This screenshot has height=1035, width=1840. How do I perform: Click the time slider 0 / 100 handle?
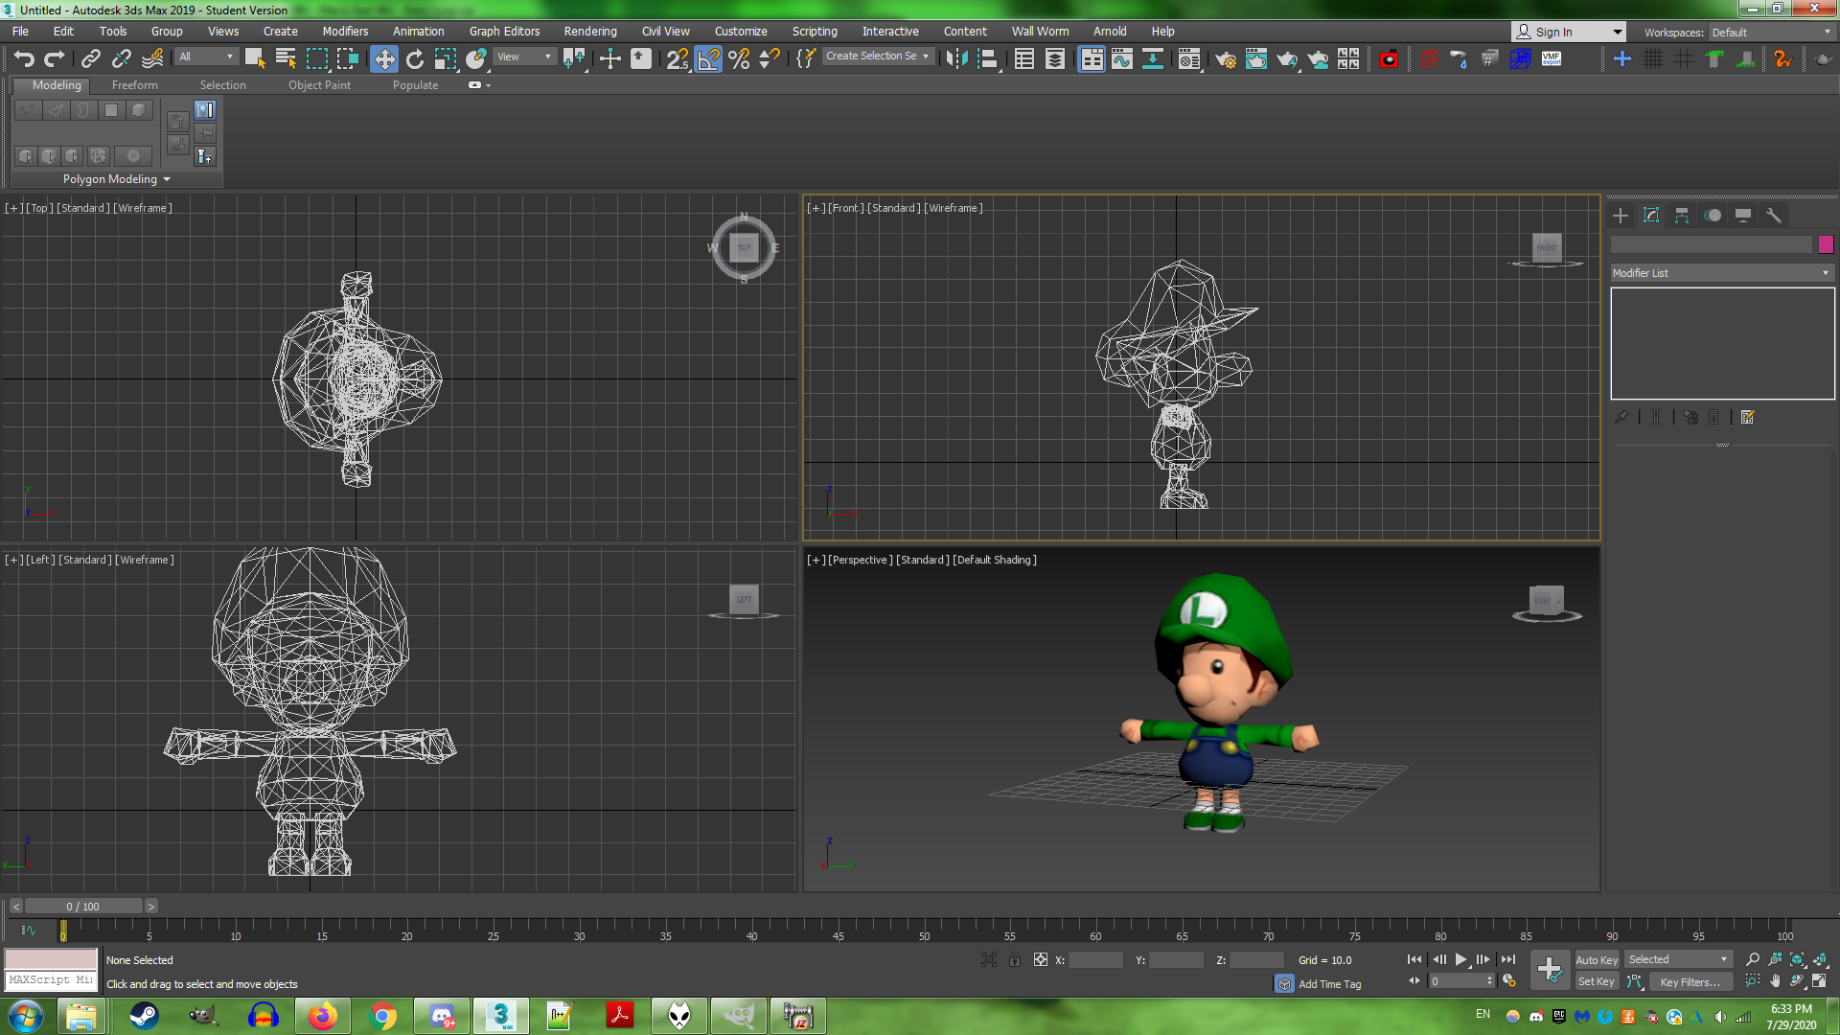83,907
